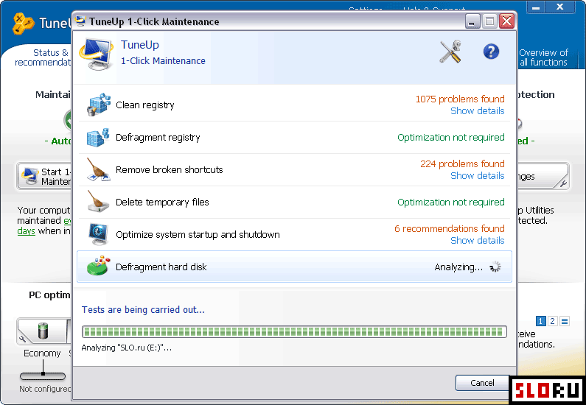Image resolution: width=586 pixels, height=405 pixels.
Task: Minimize the TuneUp Utilities main window
Action: (536, 7)
